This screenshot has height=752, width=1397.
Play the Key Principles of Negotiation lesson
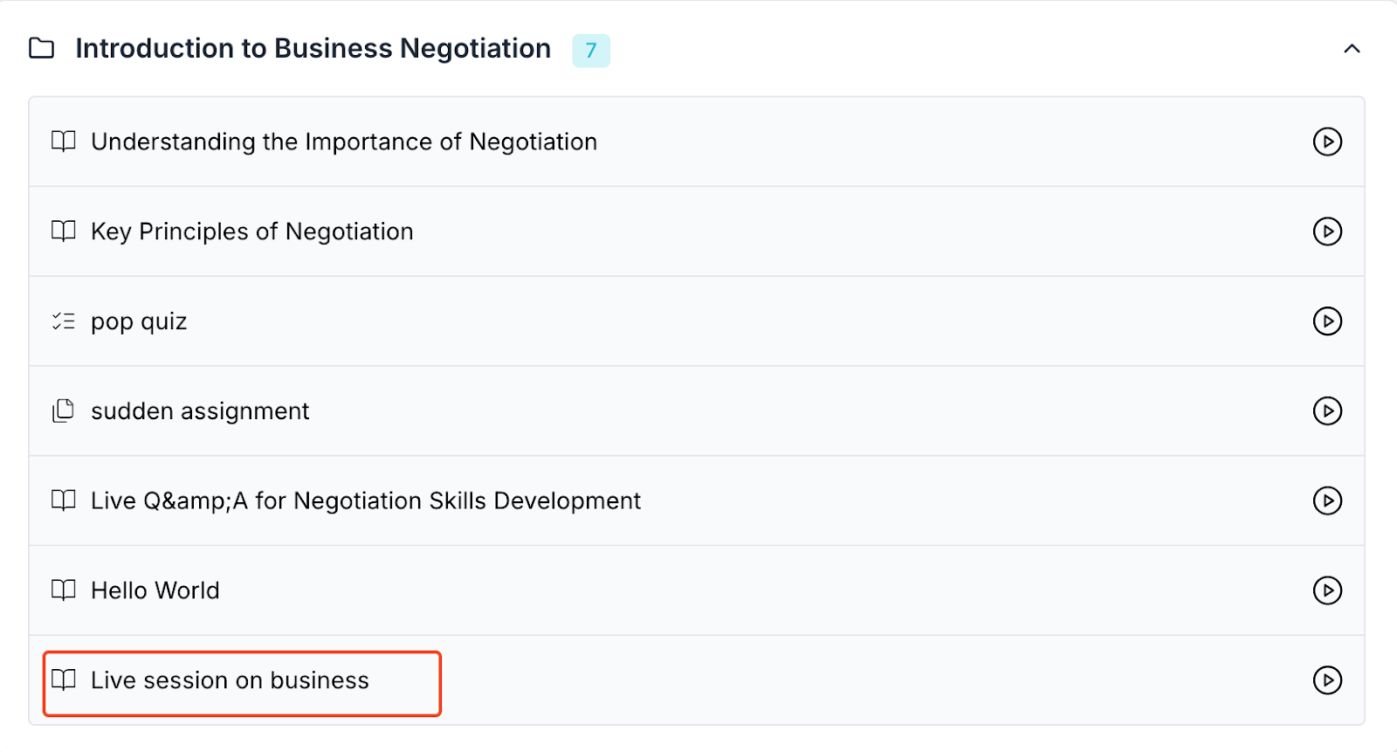[1328, 231]
